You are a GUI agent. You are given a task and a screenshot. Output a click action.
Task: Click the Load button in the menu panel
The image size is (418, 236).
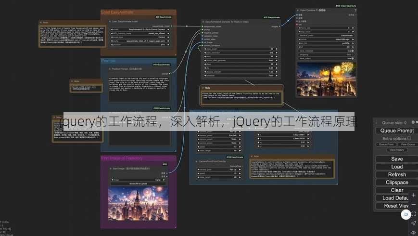(x=397, y=167)
